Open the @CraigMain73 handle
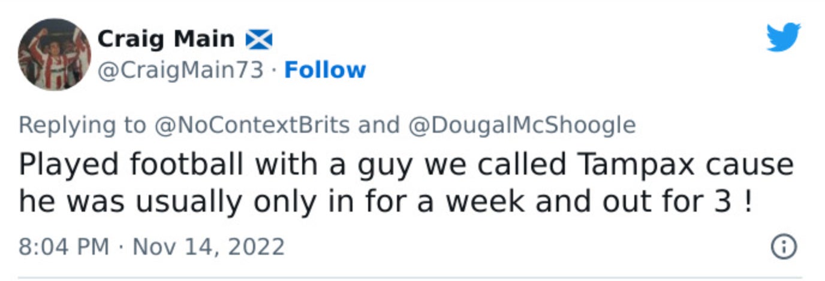825x281 pixels. (x=180, y=70)
